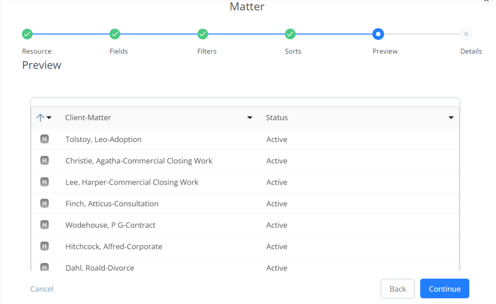Viewport: 496px width, 304px height.
Task: Go to the Details step label
Action: pos(471,51)
